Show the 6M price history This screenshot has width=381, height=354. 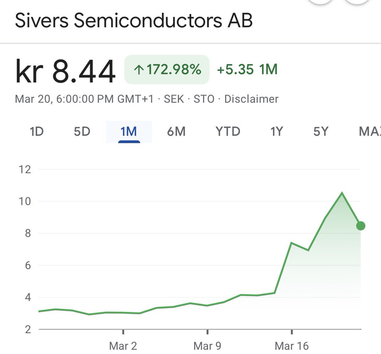pyautogui.click(x=176, y=131)
